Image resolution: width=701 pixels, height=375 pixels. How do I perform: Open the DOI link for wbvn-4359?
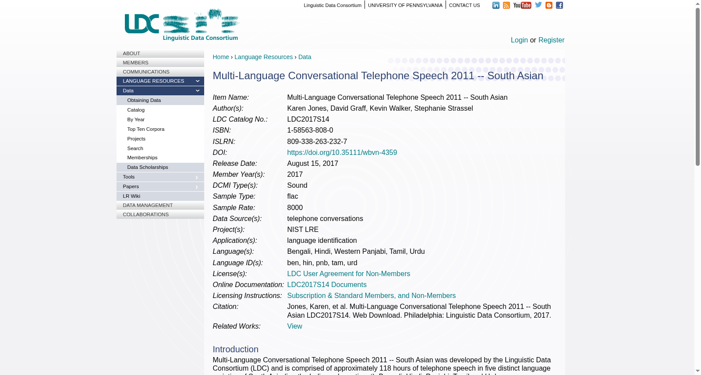(x=342, y=153)
